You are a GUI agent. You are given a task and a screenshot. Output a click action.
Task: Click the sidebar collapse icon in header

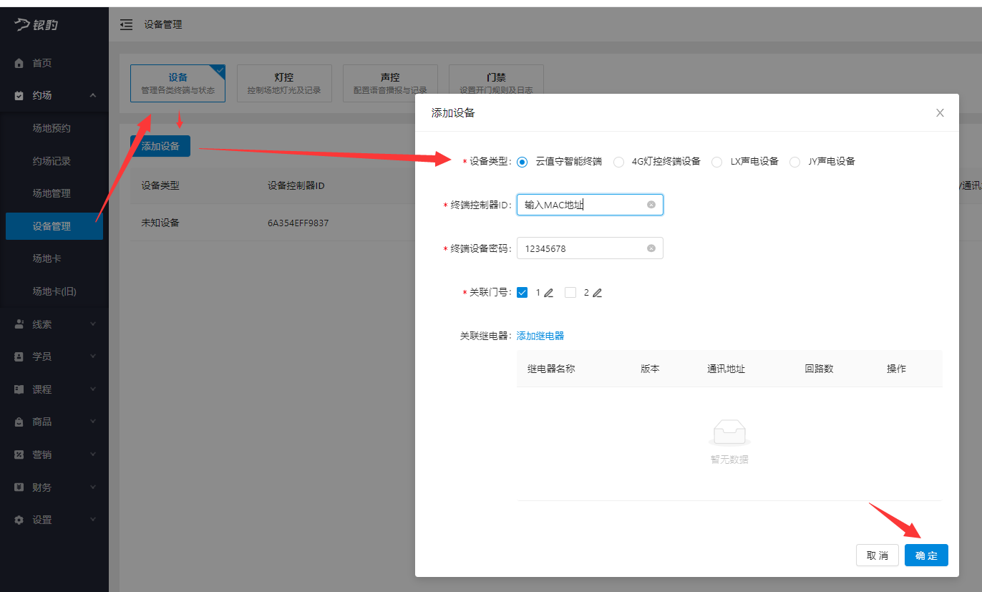pyautogui.click(x=126, y=25)
